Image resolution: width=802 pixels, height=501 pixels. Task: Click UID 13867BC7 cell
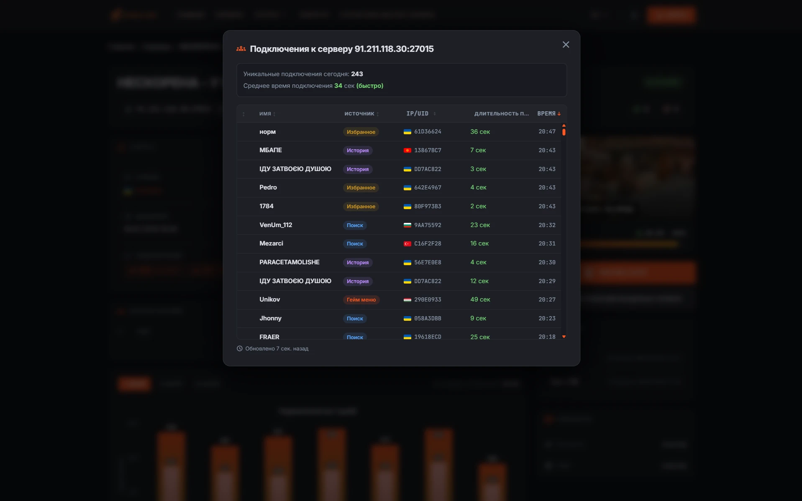pyautogui.click(x=428, y=151)
